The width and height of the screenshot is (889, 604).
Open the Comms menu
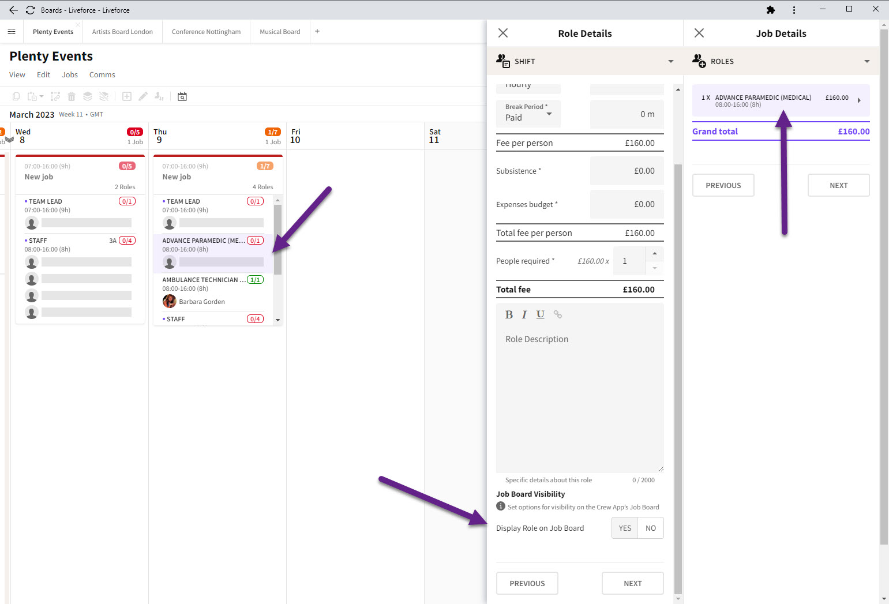coord(102,75)
